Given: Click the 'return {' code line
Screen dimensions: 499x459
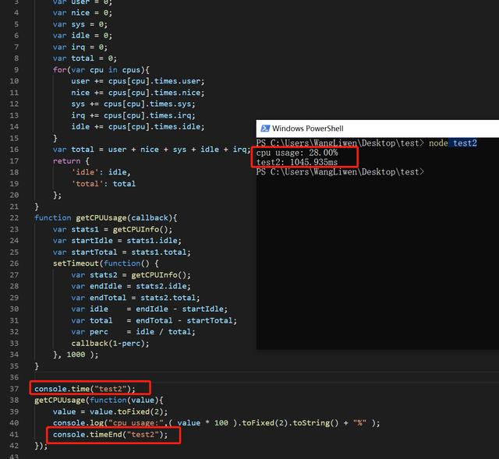Looking at the screenshot, I should [71, 161].
